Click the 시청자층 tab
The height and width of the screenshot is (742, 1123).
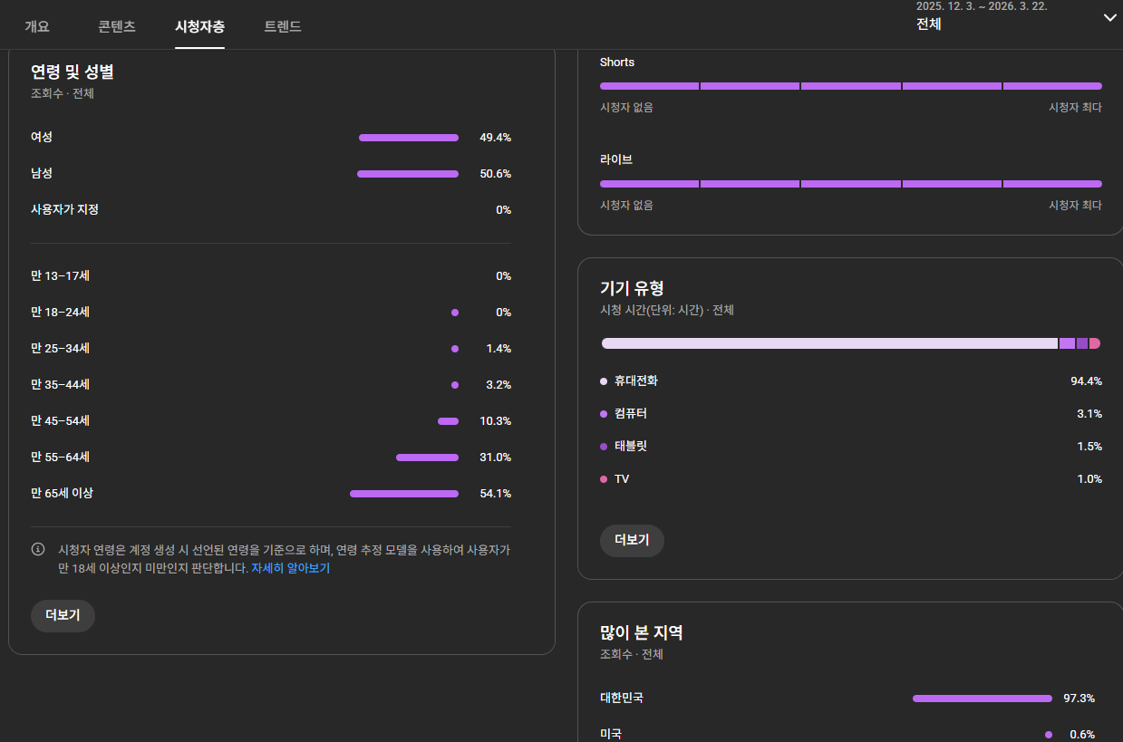click(199, 26)
